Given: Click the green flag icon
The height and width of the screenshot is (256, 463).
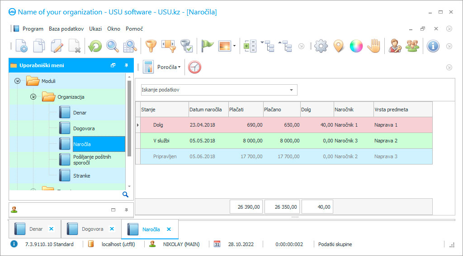Looking at the screenshot, I should coord(207,46).
